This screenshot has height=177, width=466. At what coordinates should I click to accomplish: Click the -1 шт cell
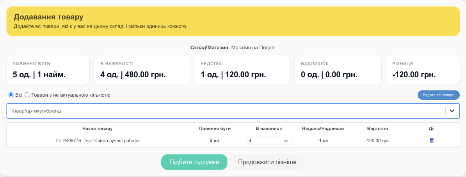(x=323, y=141)
